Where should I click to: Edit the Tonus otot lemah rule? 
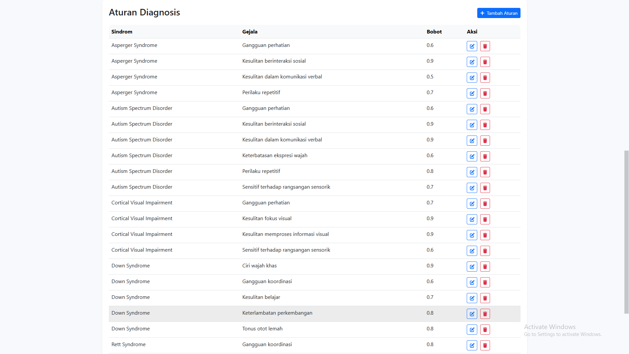click(472, 330)
